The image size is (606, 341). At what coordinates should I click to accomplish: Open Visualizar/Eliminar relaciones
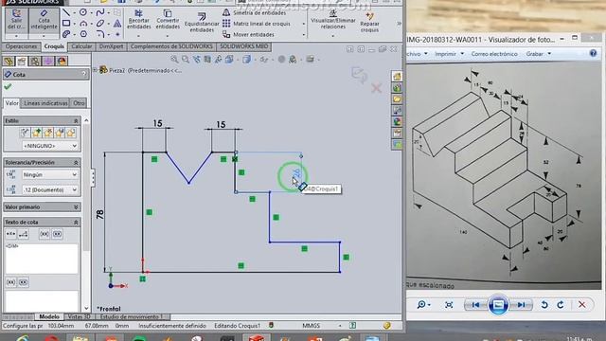[x=332, y=20]
